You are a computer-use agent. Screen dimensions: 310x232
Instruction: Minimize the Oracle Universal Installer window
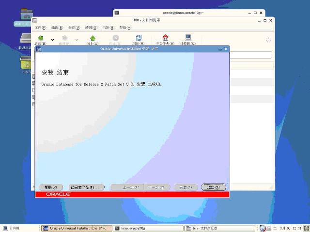pos(220,49)
